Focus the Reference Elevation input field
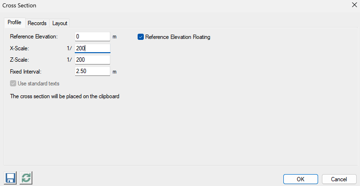Viewport: 360px width, 186px height. [x=92, y=37]
